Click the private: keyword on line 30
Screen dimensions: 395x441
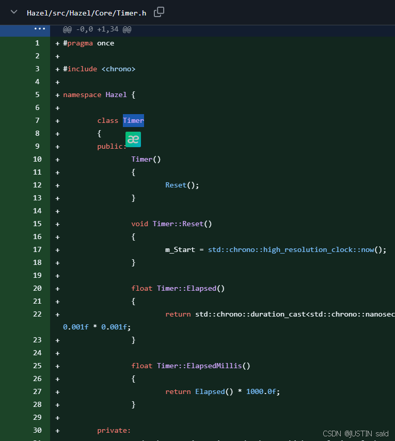pos(114,430)
